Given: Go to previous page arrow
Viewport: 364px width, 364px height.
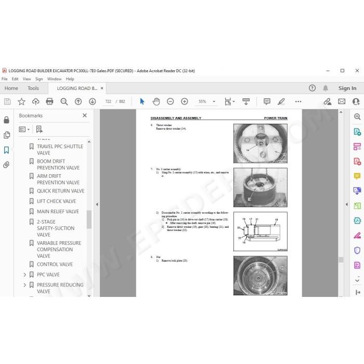Looking at the screenshot, I should pos(78,101).
